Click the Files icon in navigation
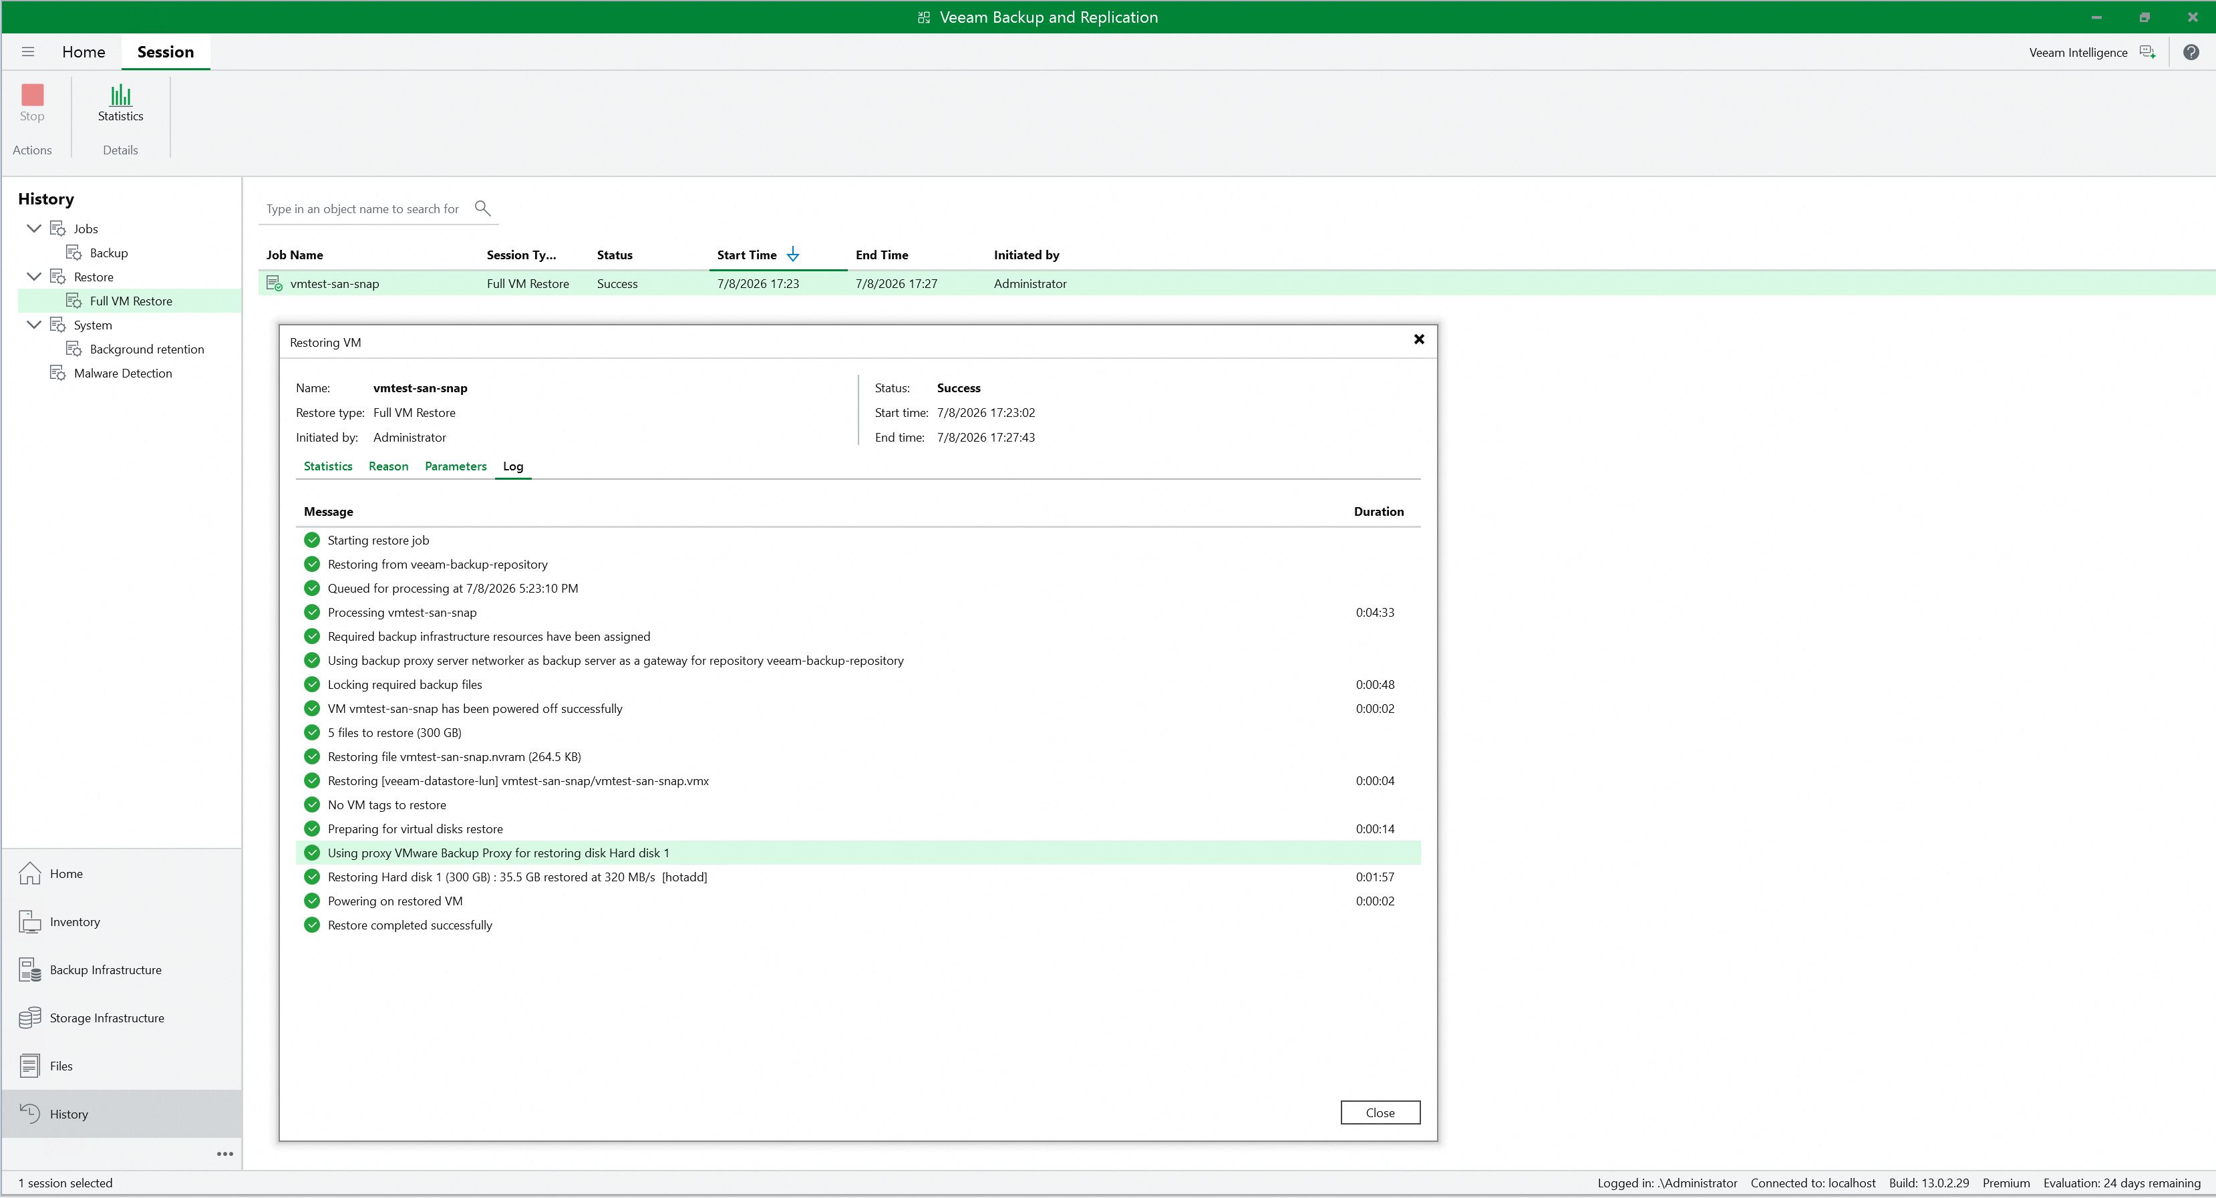The image size is (2216, 1198). click(30, 1066)
